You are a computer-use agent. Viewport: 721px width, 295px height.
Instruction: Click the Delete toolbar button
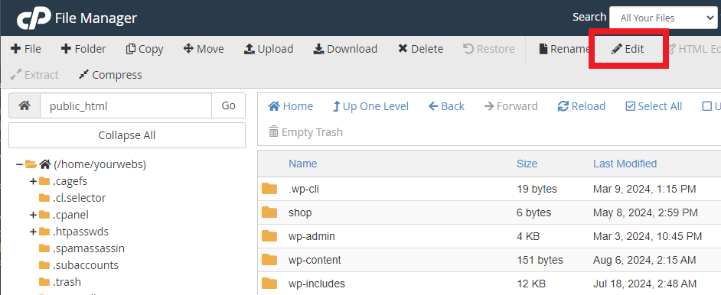coord(420,49)
